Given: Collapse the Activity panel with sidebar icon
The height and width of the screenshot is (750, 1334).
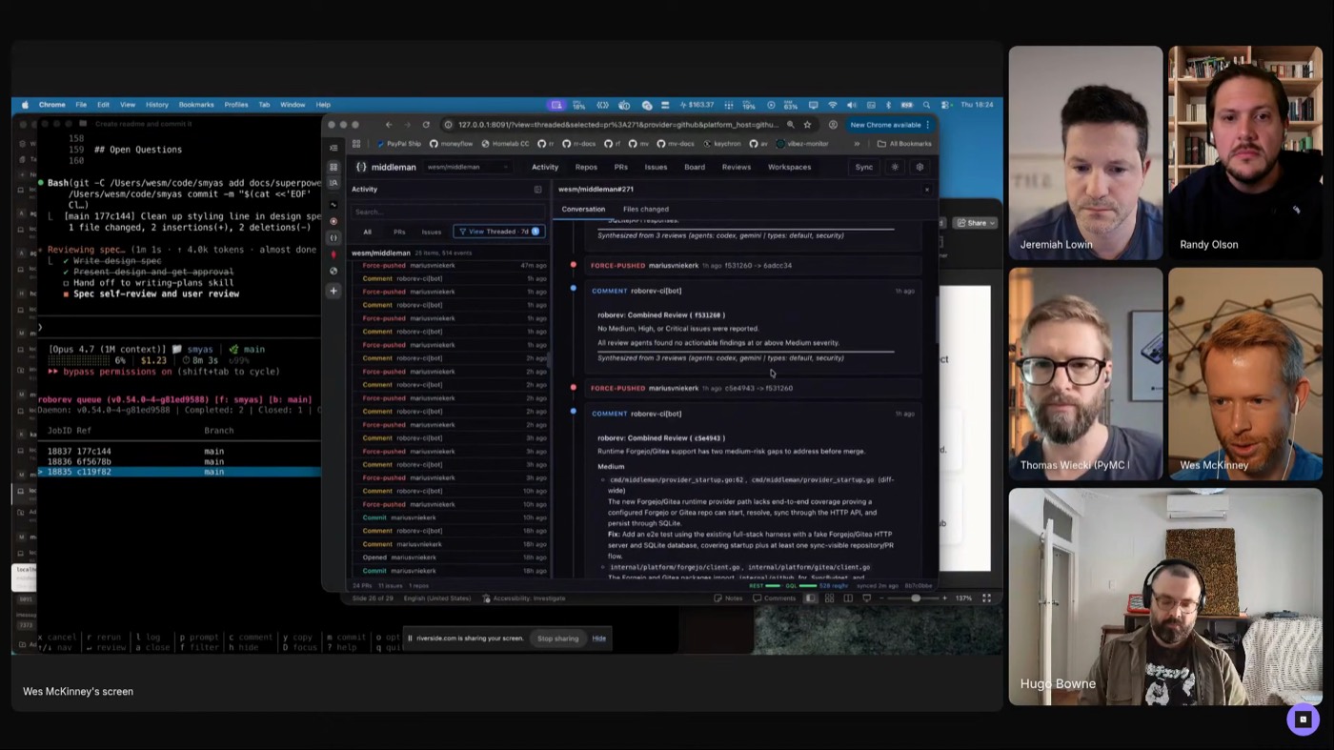Looking at the screenshot, I should 537,190.
